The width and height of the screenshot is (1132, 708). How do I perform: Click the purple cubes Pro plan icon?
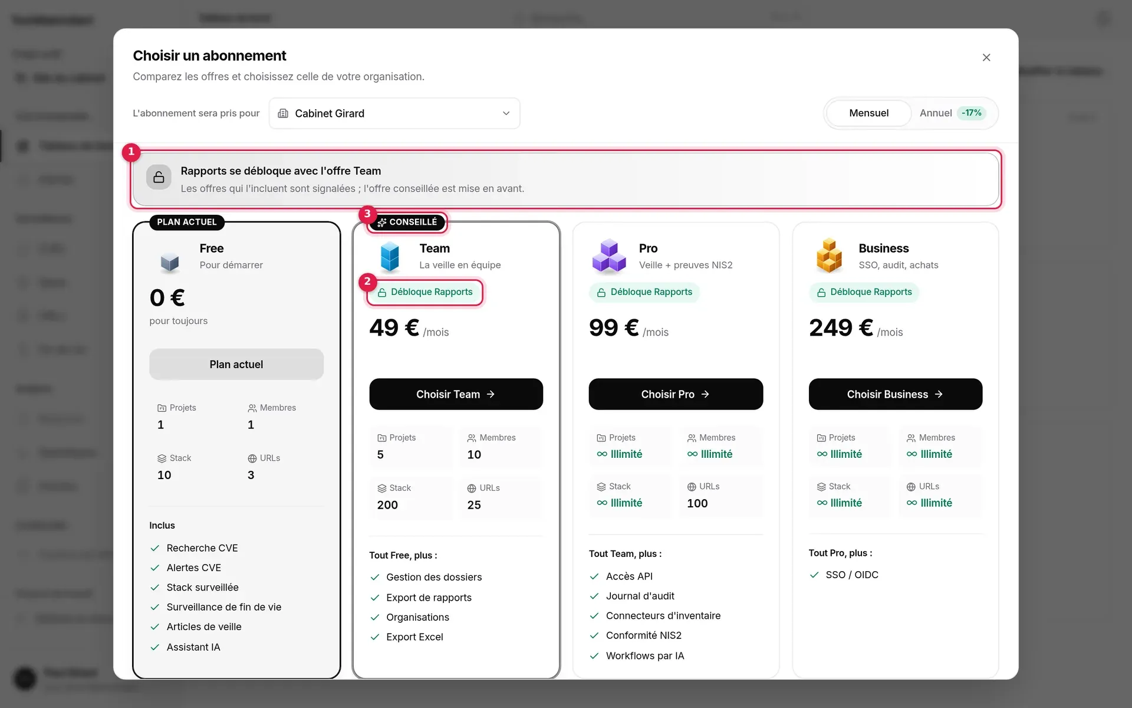tap(609, 257)
